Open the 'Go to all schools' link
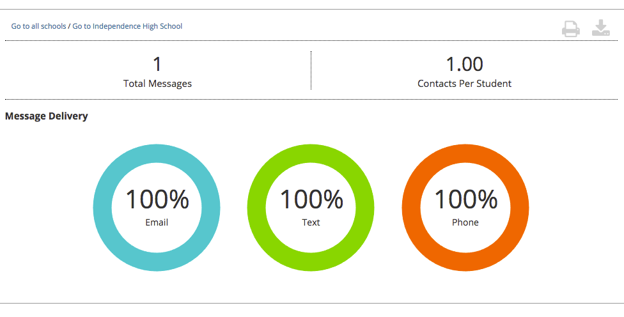The image size is (624, 317). (x=38, y=26)
